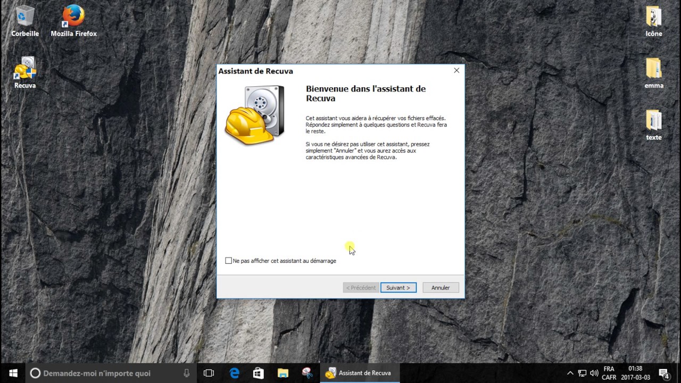This screenshot has width=681, height=383.
Task: Tick 'Ne pas afficher cet assistant au démarrage'
Action: [x=229, y=261]
